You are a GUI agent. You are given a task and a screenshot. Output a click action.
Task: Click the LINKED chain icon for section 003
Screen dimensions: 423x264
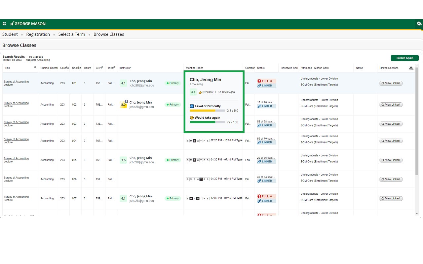(259, 125)
